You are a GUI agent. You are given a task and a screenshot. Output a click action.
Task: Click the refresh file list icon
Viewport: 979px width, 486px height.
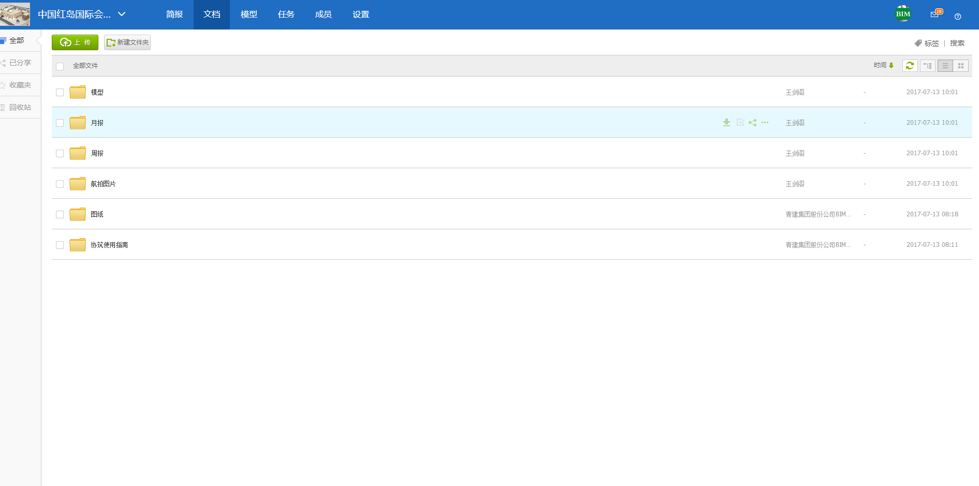click(910, 66)
